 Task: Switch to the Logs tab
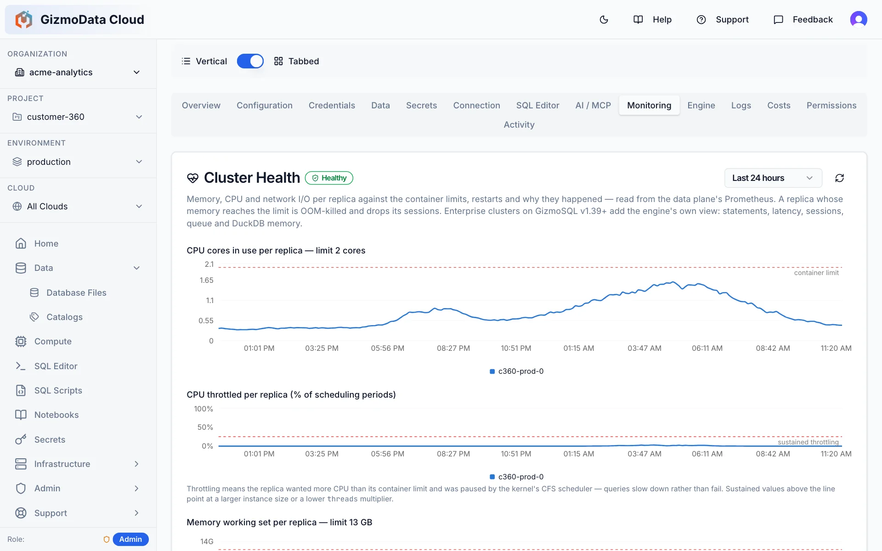click(741, 105)
